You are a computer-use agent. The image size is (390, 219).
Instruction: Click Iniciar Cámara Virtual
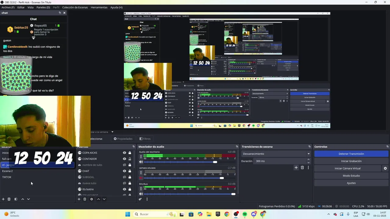click(348, 168)
